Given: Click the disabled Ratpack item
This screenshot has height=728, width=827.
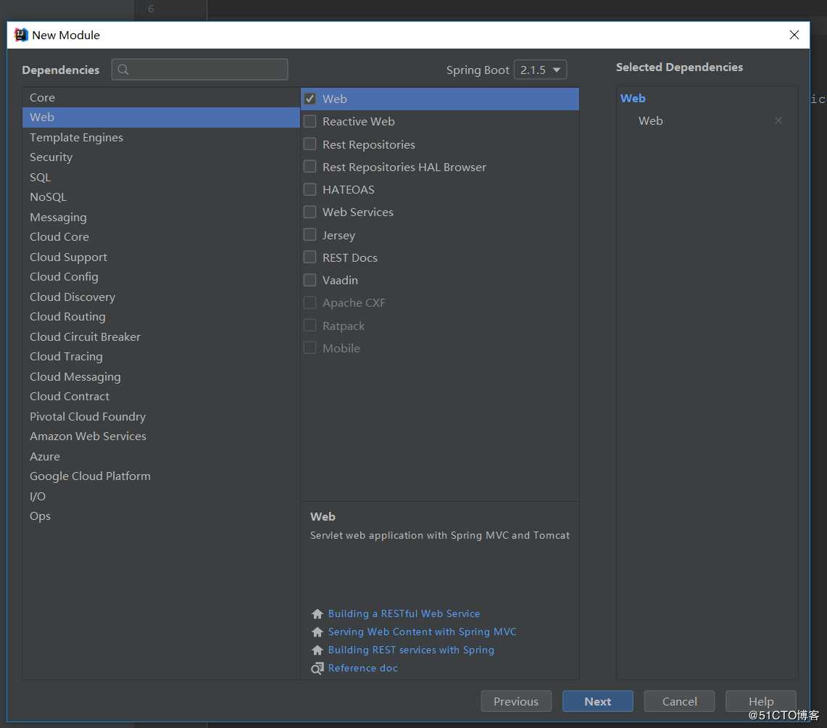Looking at the screenshot, I should click(x=440, y=326).
